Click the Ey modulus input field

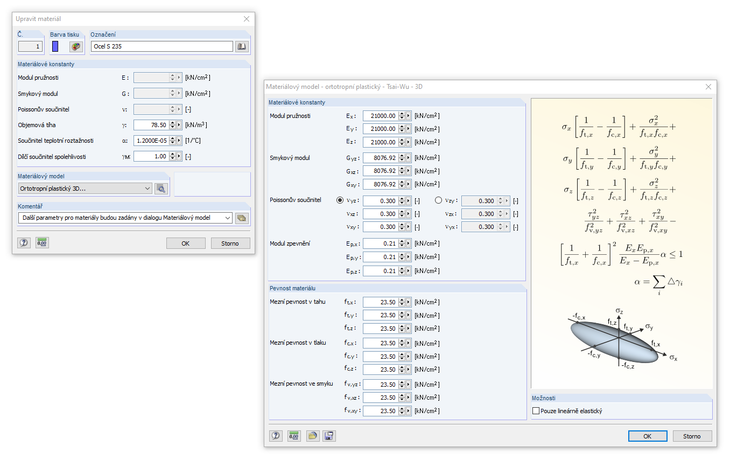(x=381, y=129)
